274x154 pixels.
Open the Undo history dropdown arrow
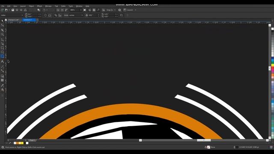pos(47,10)
